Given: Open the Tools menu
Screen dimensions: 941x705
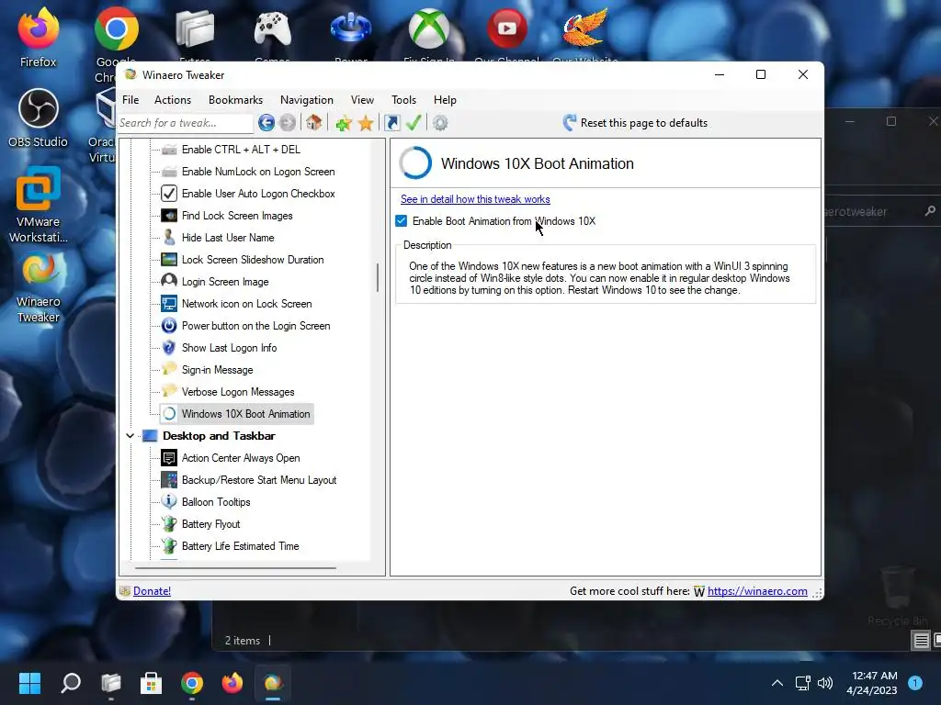Looking at the screenshot, I should pos(404,100).
